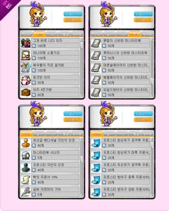Click the 실버 카르마의 가위 scissors icon
169x211 pixels.
[26, 192]
